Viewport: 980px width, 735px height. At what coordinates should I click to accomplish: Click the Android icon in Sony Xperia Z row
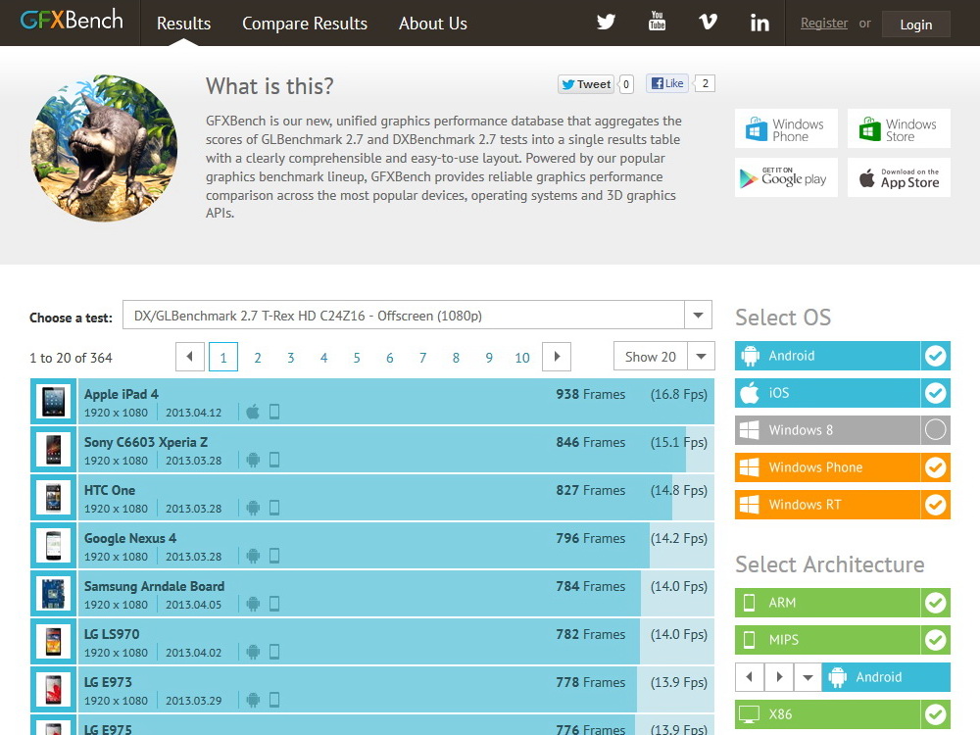(253, 460)
